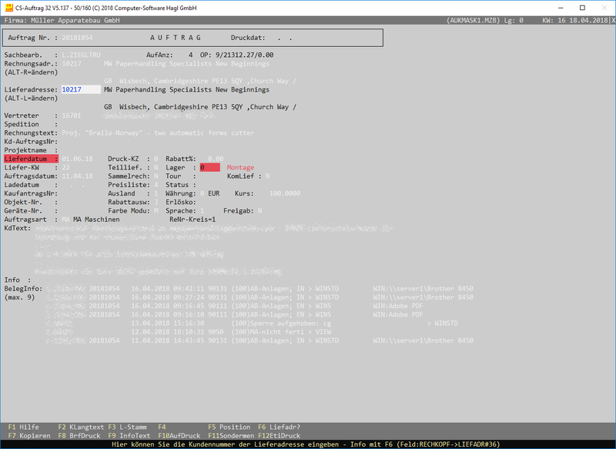Image resolution: width=616 pixels, height=449 pixels.
Task: Click F2 KLangtext function key
Action: pos(81,427)
